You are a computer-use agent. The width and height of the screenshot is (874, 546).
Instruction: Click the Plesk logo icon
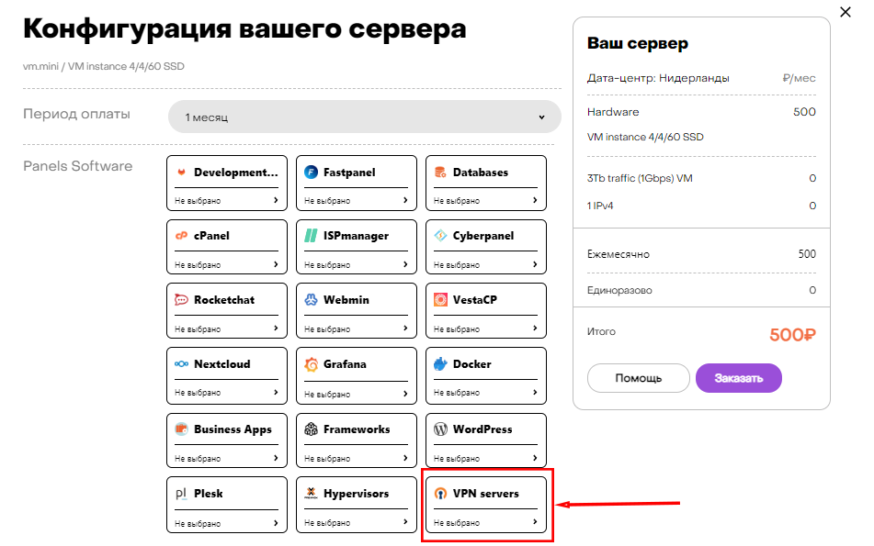[x=181, y=493]
